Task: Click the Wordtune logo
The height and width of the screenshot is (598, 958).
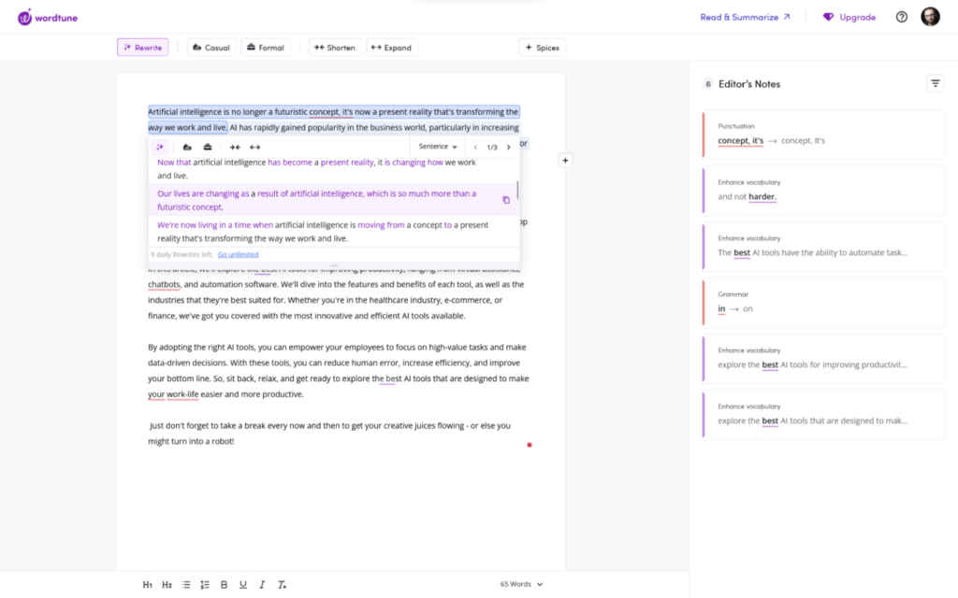Action: 48,18
